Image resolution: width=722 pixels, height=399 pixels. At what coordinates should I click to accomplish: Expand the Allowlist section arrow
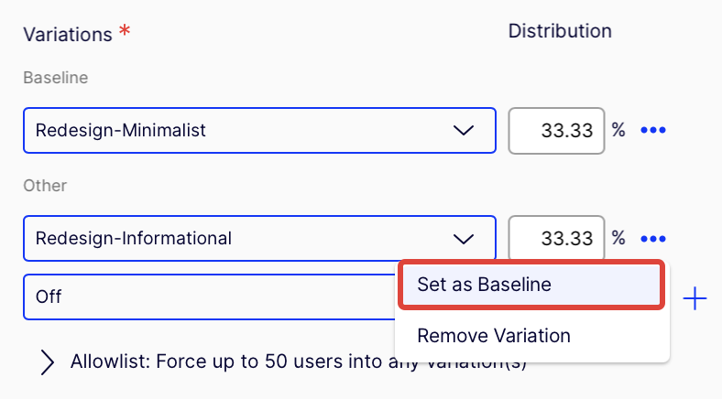48,361
